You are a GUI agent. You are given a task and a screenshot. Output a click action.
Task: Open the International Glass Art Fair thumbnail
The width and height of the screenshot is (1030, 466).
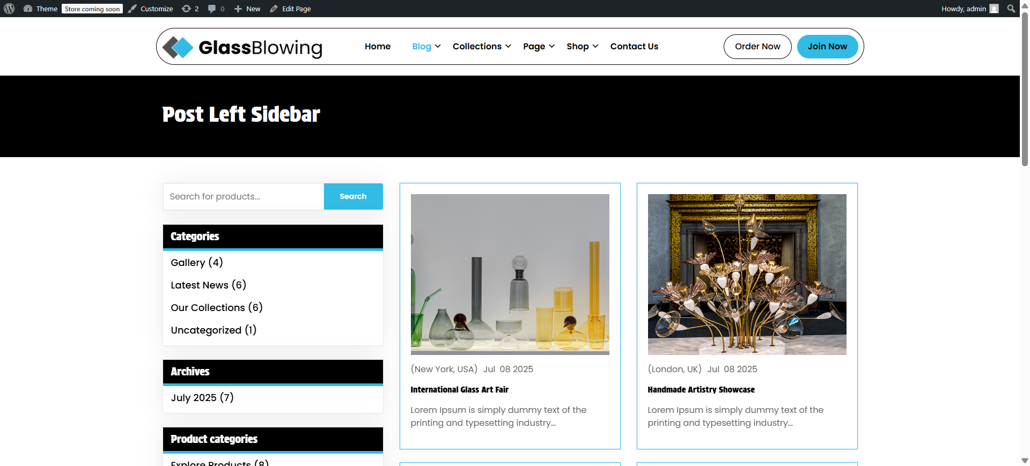[510, 275]
